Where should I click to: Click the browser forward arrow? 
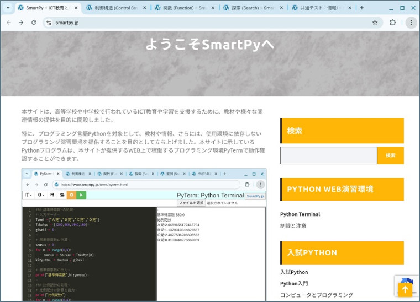[21, 23]
